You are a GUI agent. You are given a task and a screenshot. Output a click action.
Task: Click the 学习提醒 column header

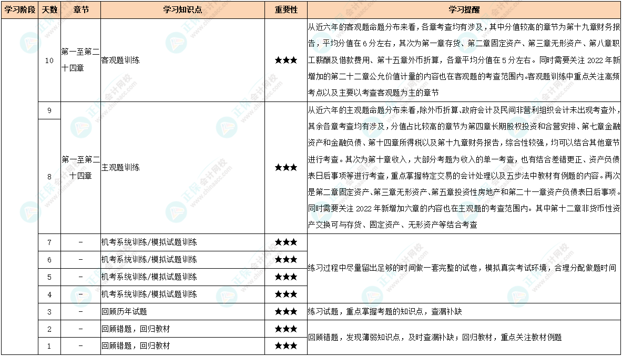tap(463, 10)
